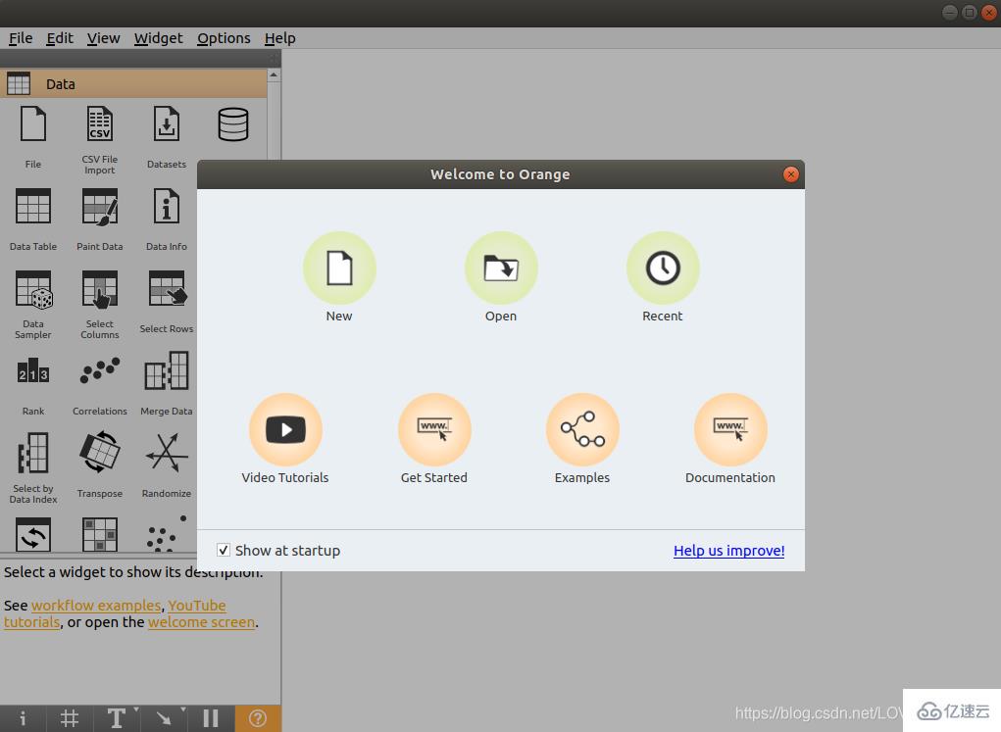
Task: Open the Examples workflows
Action: (x=582, y=429)
